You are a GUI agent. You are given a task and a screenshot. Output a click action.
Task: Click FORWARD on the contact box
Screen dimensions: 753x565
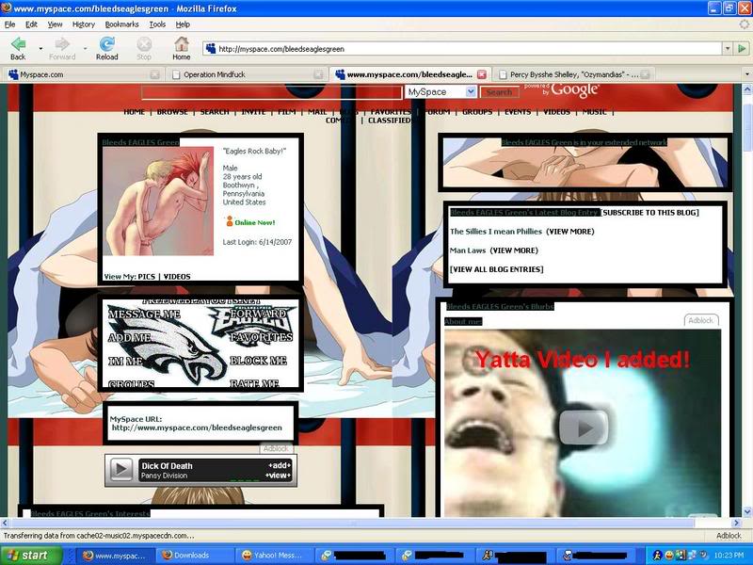(x=258, y=314)
